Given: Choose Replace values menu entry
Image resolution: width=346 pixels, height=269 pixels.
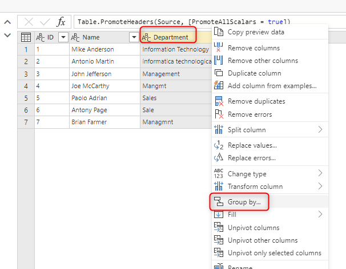Looking at the screenshot, I should pyautogui.click(x=252, y=145).
